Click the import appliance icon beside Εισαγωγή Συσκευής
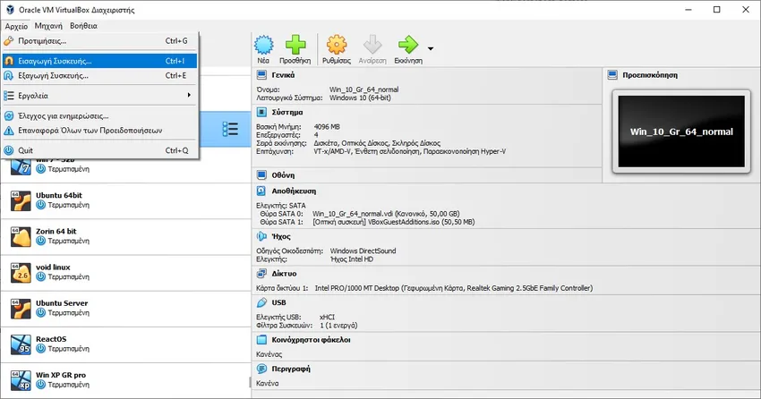This screenshot has height=399, width=761. coord(9,61)
